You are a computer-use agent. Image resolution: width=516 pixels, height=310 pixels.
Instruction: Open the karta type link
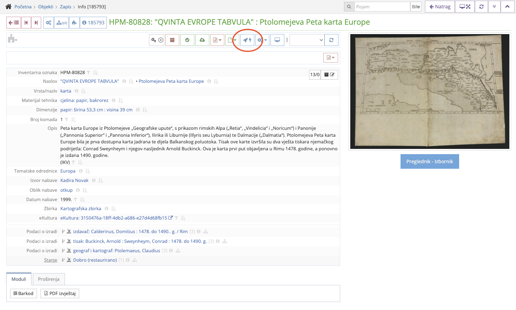click(66, 91)
